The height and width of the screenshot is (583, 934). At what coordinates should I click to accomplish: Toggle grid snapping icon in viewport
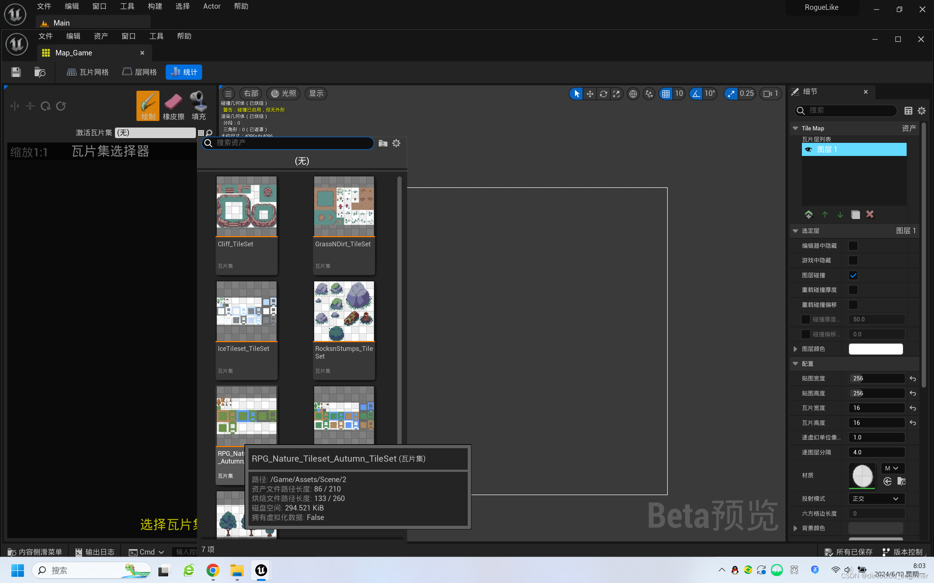(x=666, y=94)
